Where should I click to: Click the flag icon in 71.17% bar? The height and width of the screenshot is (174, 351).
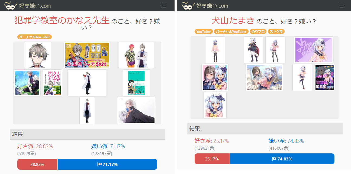(99, 164)
